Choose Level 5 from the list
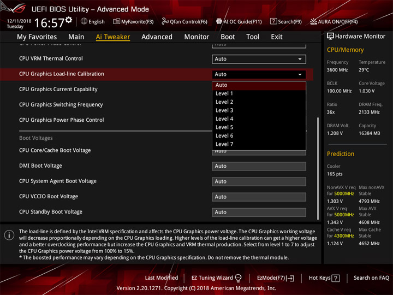Screen dimensions: 393x295 [259, 127]
